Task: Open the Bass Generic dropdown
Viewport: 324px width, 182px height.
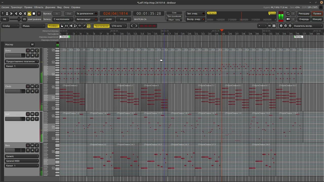Action: 22,156
